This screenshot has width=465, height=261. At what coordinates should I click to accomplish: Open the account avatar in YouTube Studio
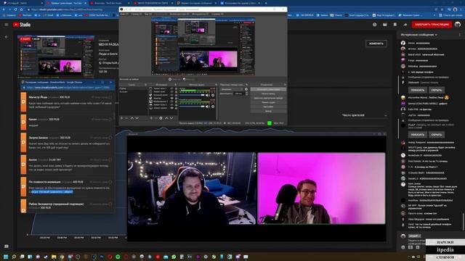click(458, 25)
